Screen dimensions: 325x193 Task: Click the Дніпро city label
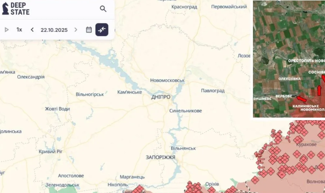tap(161, 97)
